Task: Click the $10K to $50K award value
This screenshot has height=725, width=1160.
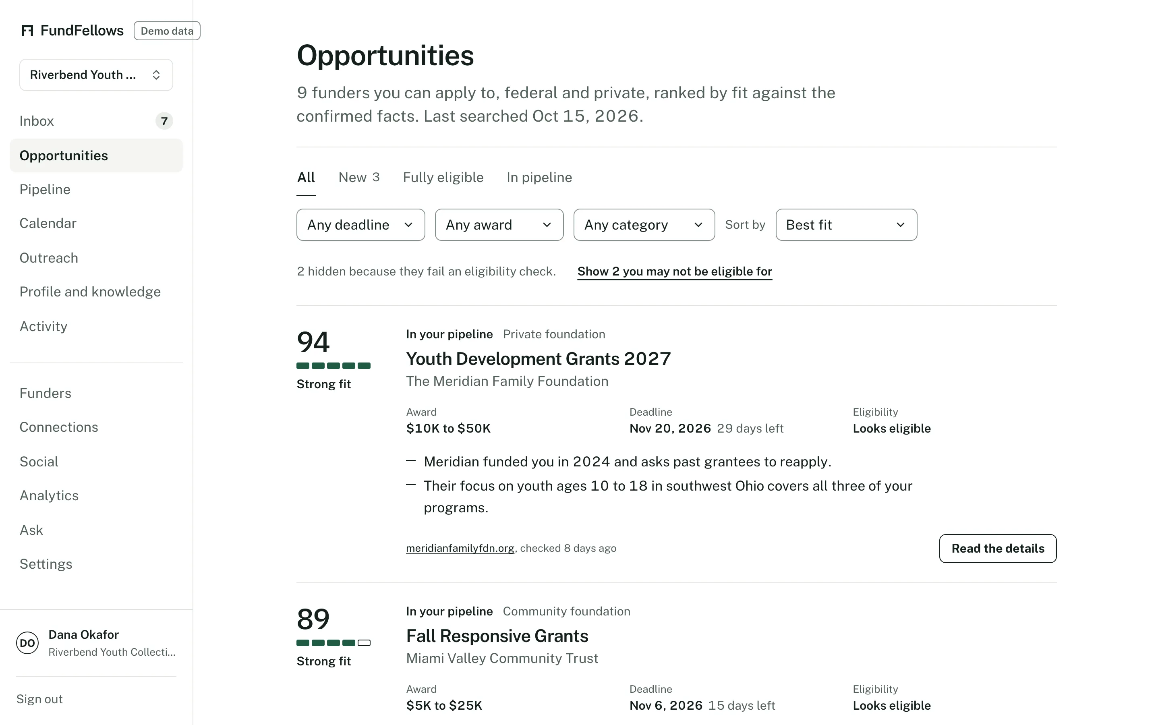Action: pyautogui.click(x=448, y=428)
